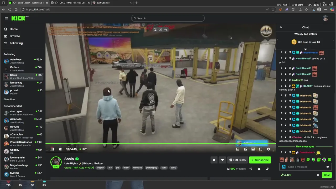The height and width of the screenshot is (189, 336).
Task: Click the Search box
Action: (x=168, y=18)
